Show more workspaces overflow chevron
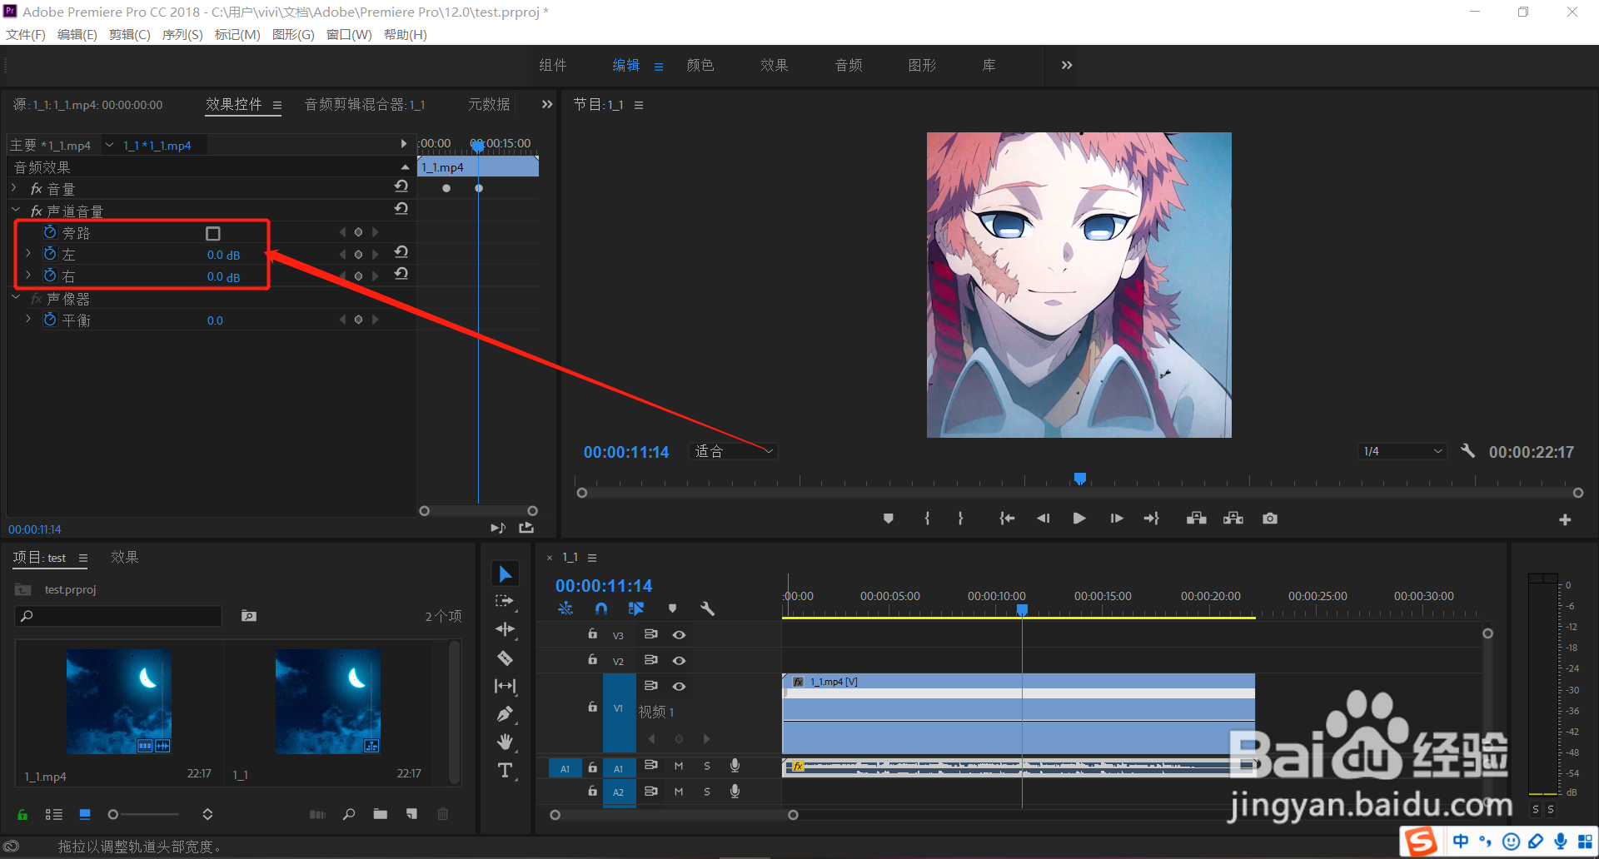 pos(1067,65)
